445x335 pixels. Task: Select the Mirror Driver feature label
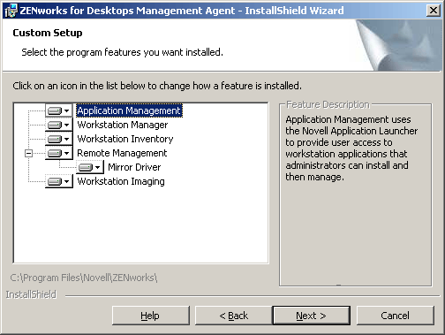[x=134, y=167]
